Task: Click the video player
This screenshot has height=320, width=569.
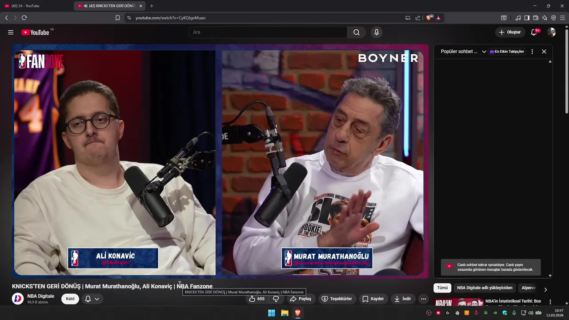Action: click(x=220, y=161)
